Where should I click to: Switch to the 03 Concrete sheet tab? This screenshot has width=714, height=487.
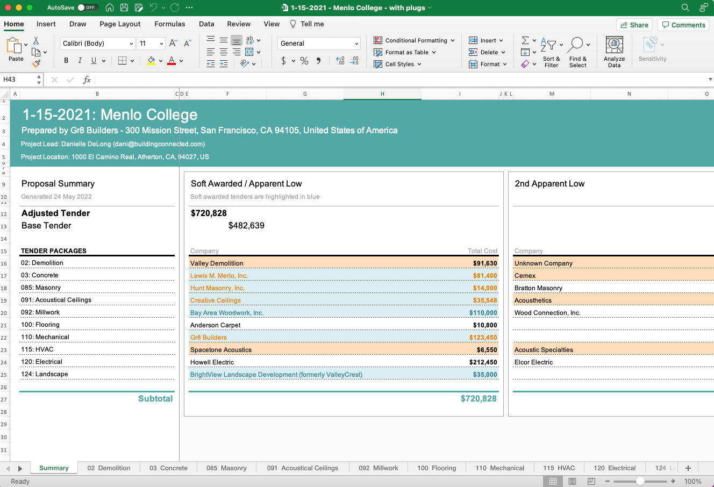point(168,468)
